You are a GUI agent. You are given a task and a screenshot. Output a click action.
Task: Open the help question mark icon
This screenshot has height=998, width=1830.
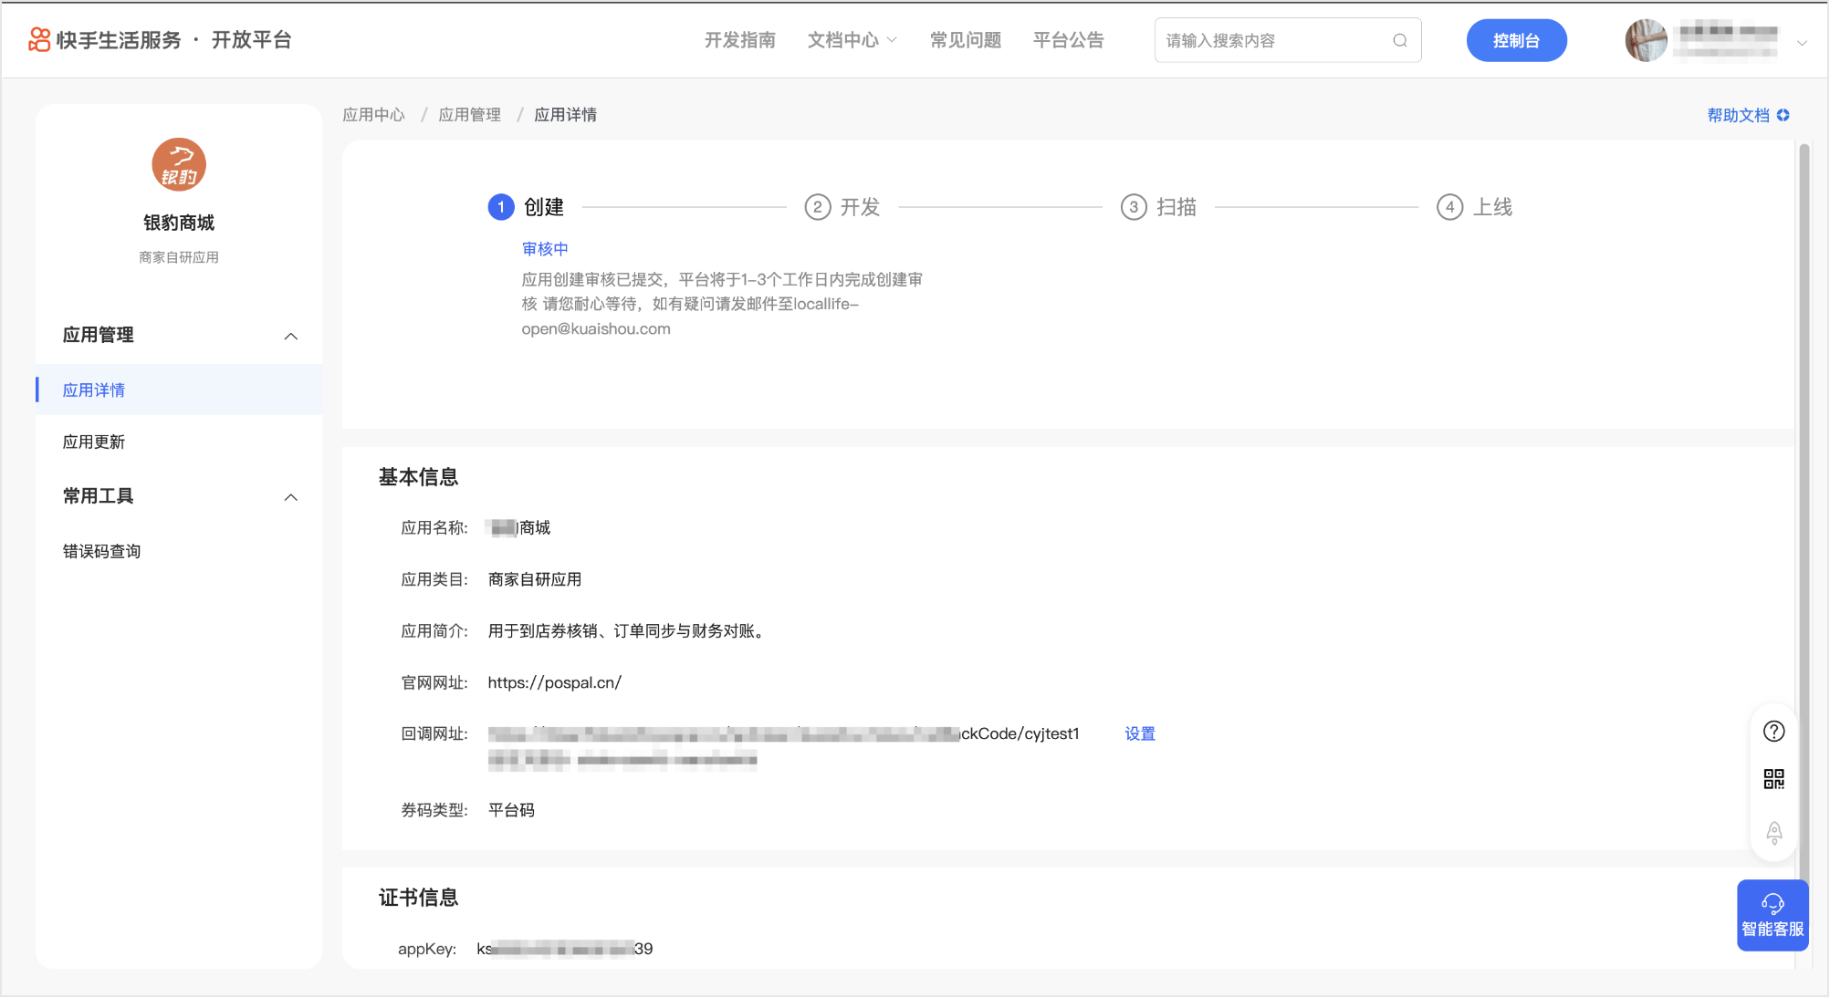tap(1773, 732)
